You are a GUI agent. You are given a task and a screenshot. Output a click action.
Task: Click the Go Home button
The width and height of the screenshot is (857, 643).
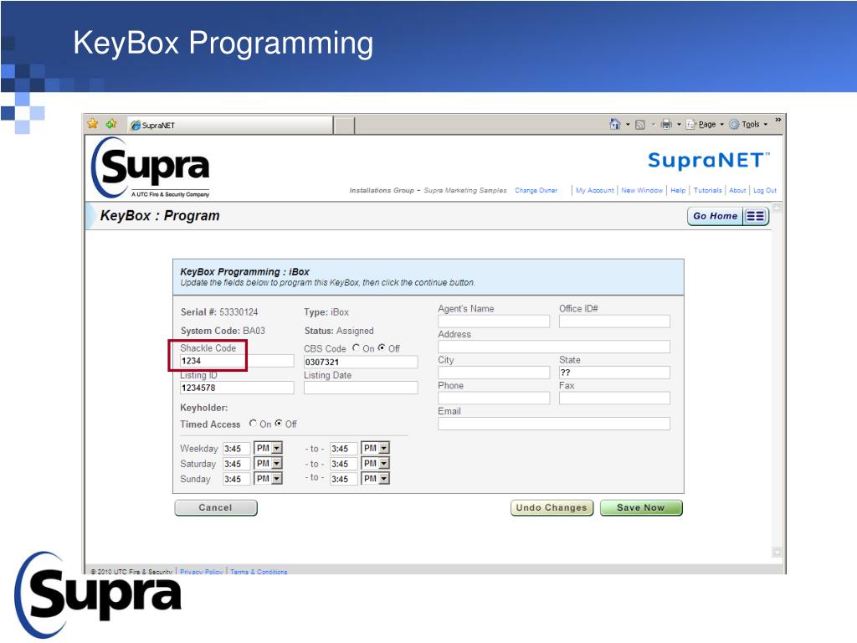click(x=715, y=216)
